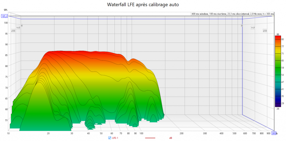The width and height of the screenshot is (286, 141).
Task: Click the left 233 ms time axis label
Action: [13, 31]
